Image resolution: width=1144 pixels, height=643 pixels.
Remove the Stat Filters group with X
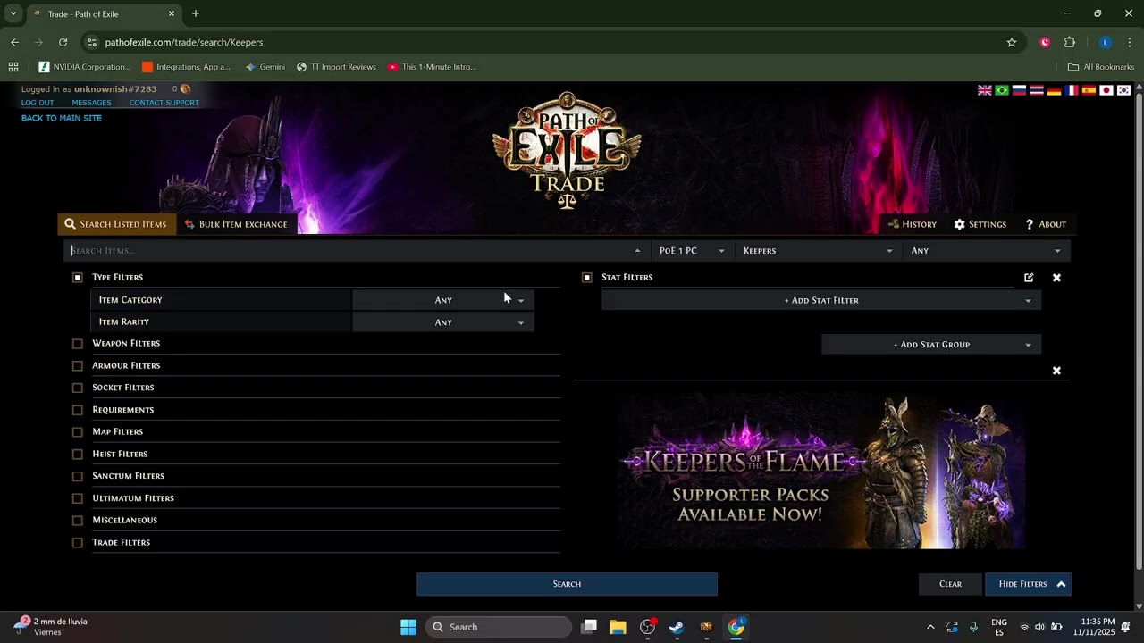(x=1056, y=278)
